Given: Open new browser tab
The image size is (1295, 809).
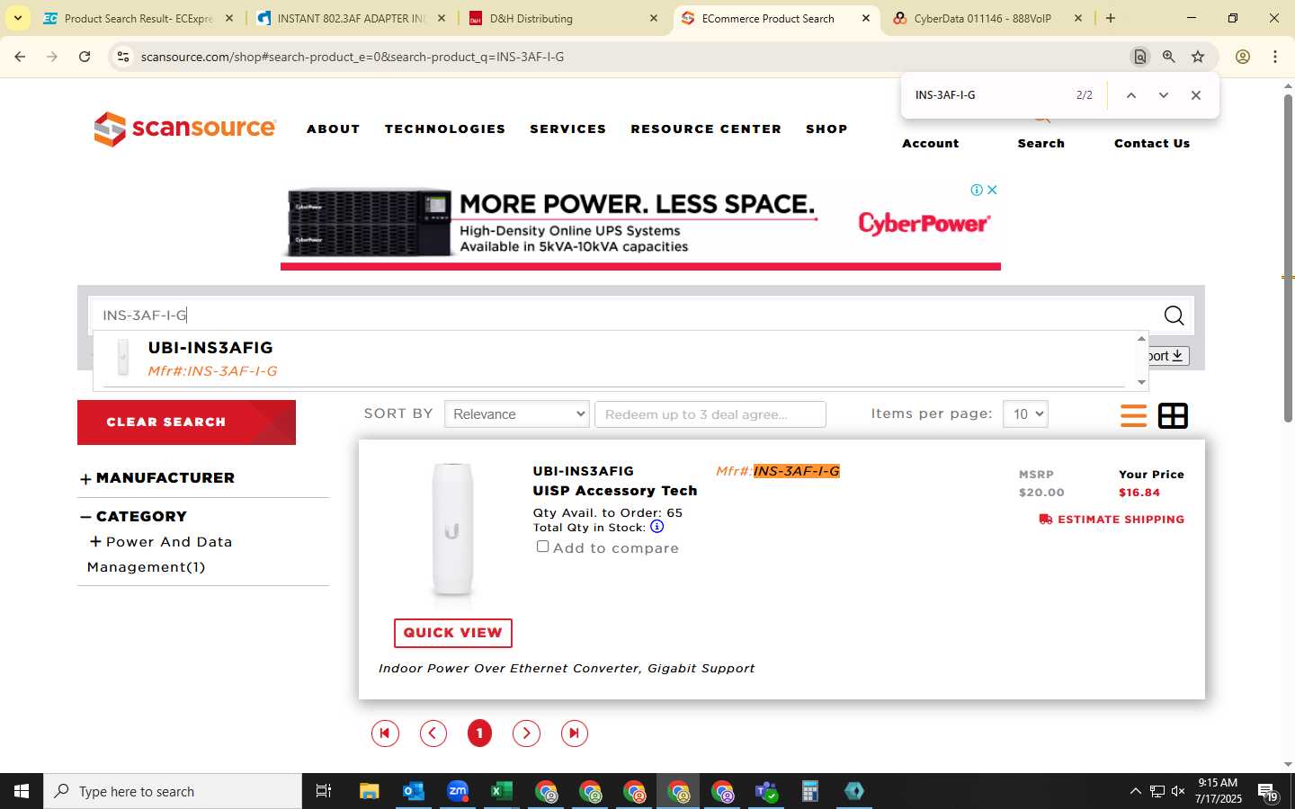Looking at the screenshot, I should point(1111,18).
